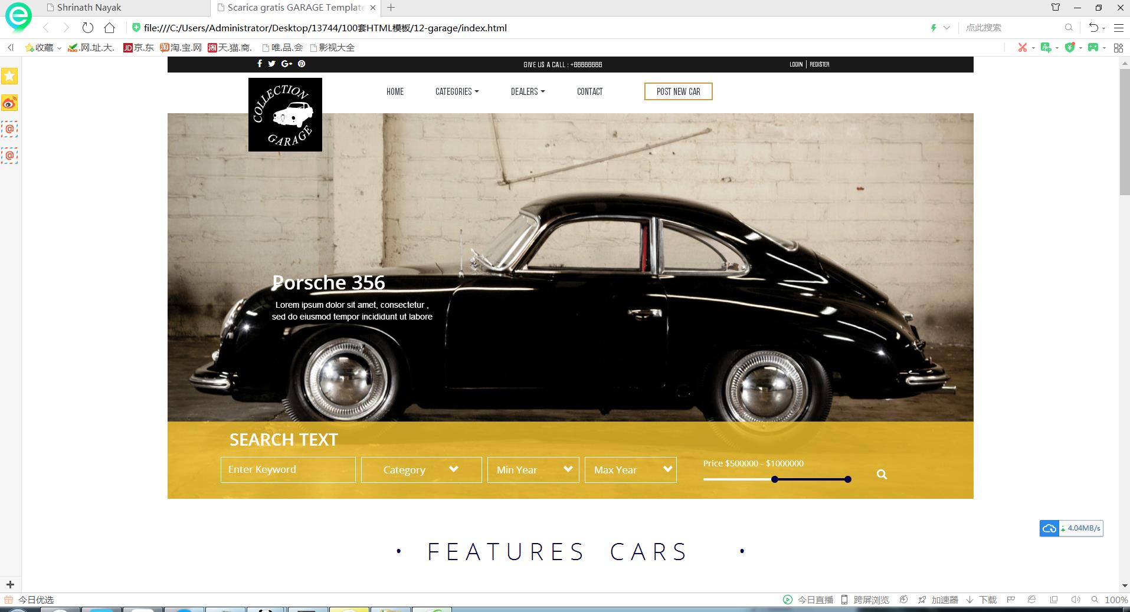Close the Scarica gratis GARAGE tab
This screenshot has width=1130, height=612.
[373, 8]
